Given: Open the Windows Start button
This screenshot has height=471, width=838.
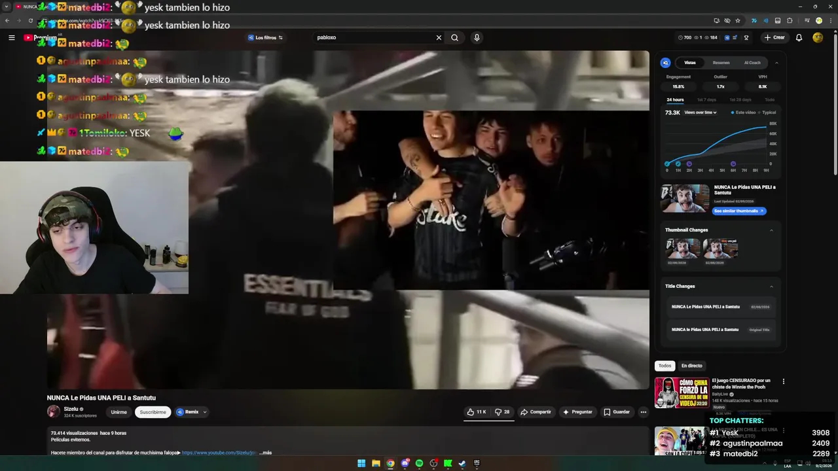Looking at the screenshot, I should pyautogui.click(x=361, y=463).
